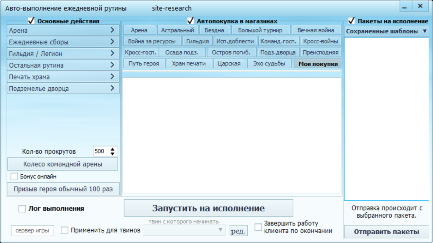Select the Царская shop tab

[x=229, y=63]
